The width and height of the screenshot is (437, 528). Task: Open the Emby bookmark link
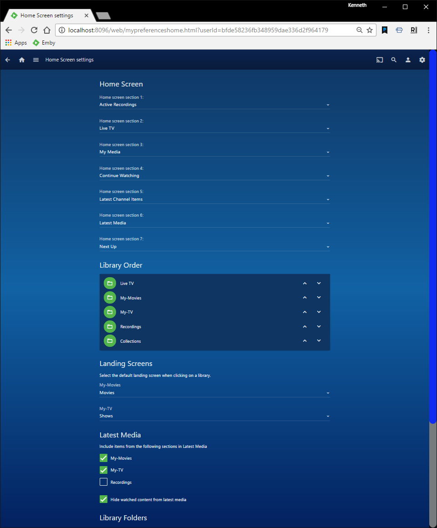click(44, 43)
